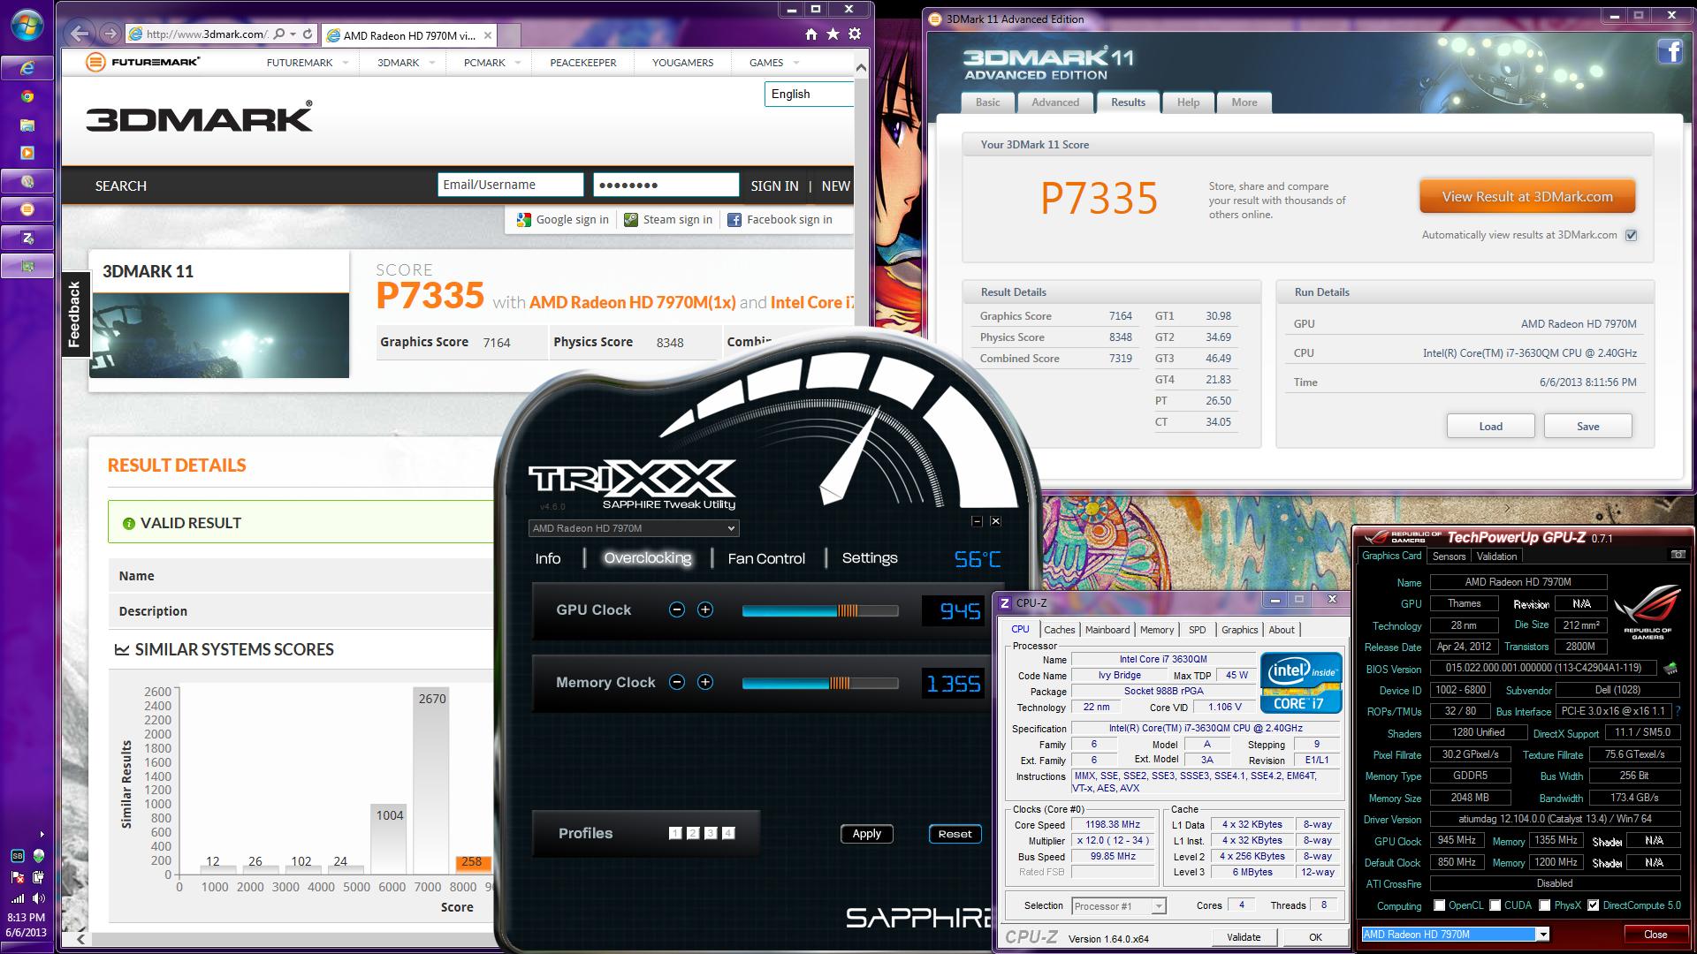Expand CPU-Z Processor #1 selection dropdown
1697x954 pixels.
tap(1158, 906)
